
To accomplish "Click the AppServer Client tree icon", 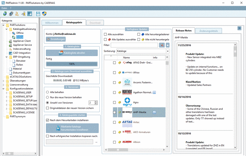I will pos(10,41).
